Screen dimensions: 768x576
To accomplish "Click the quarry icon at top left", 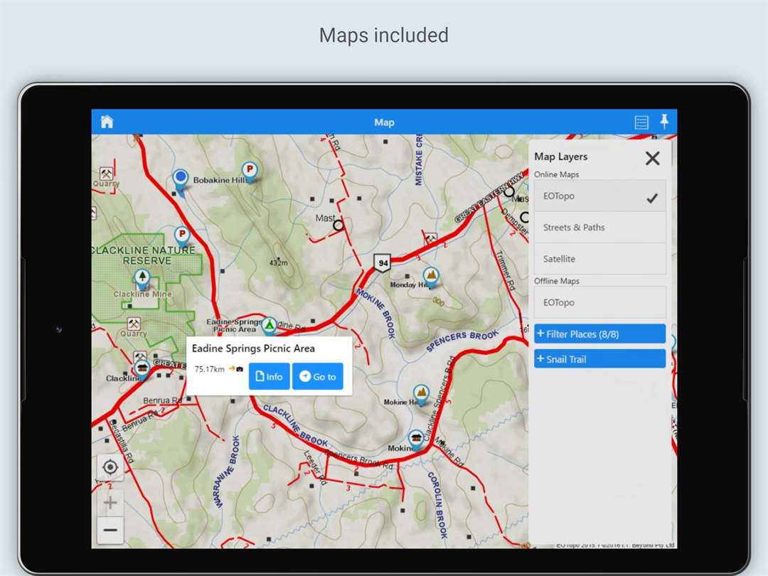I will (x=106, y=173).
